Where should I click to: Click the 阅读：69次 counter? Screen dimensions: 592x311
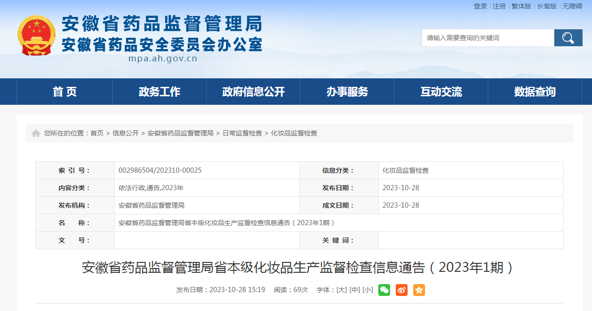click(x=291, y=290)
